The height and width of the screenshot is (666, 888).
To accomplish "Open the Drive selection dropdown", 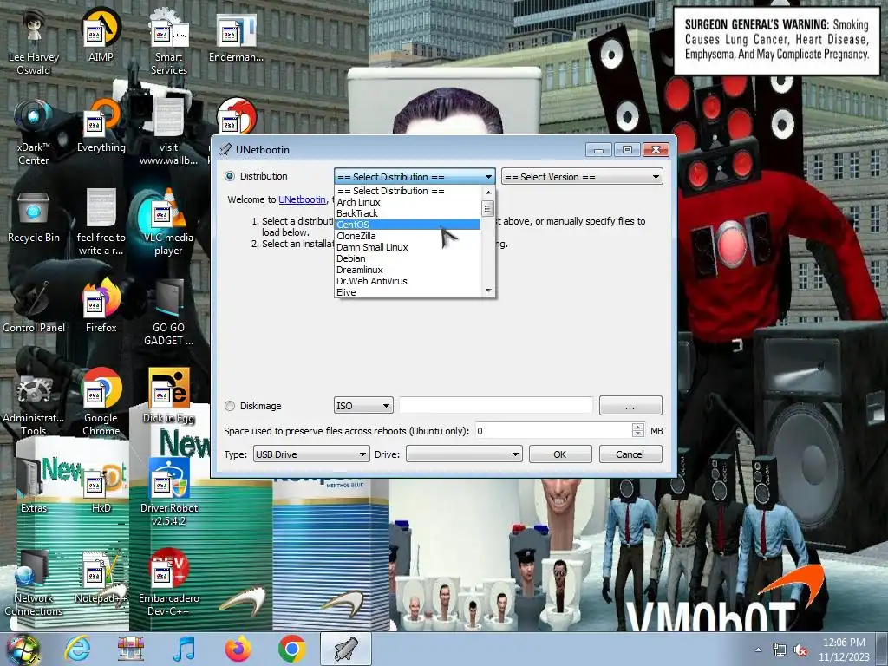I will point(464,454).
